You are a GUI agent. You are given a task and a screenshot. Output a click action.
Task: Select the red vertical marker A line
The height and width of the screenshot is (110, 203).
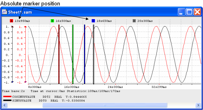pos(59,54)
